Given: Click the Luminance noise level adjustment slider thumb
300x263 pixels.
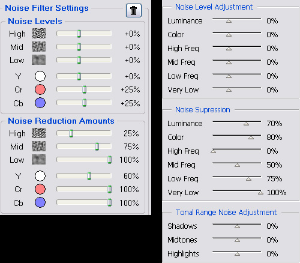Looking at the screenshot, I should pos(229,21).
